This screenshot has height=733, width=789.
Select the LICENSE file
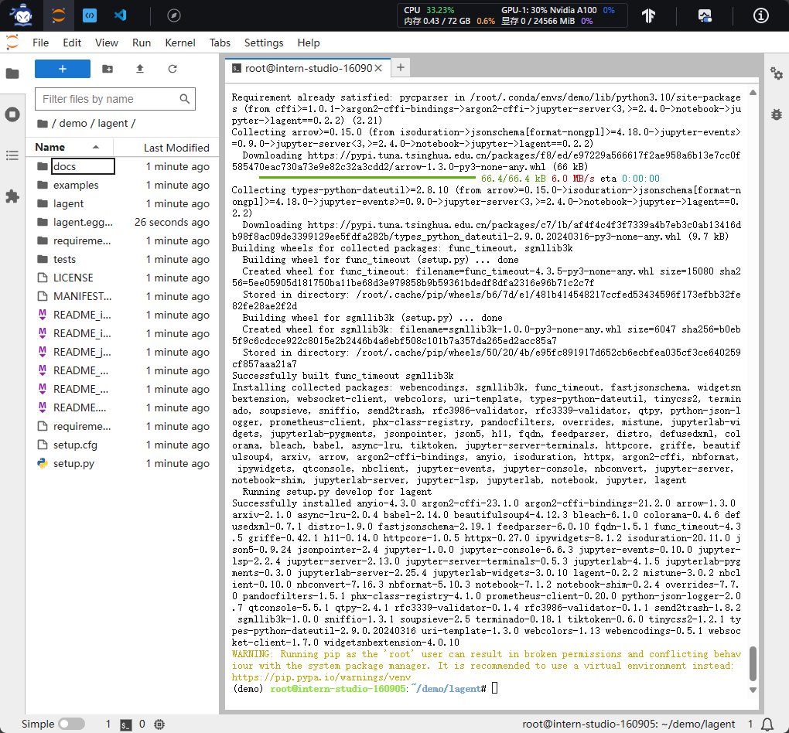pos(123,278)
